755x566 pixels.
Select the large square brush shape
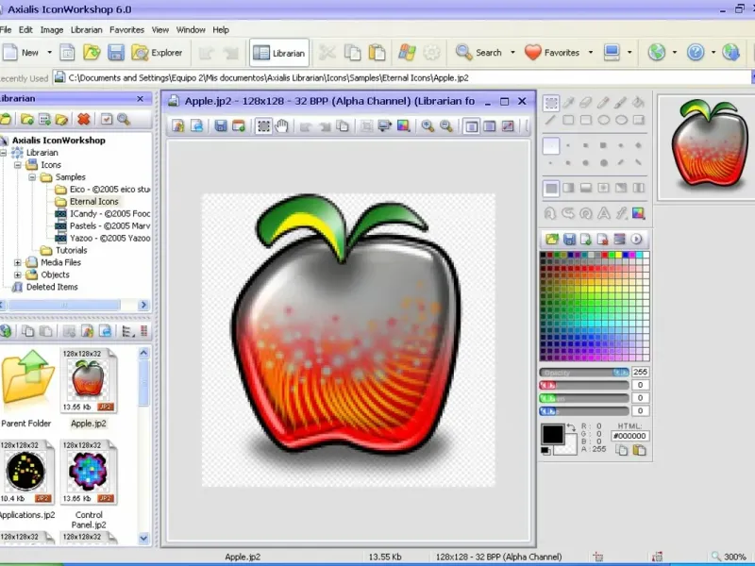coord(603,145)
